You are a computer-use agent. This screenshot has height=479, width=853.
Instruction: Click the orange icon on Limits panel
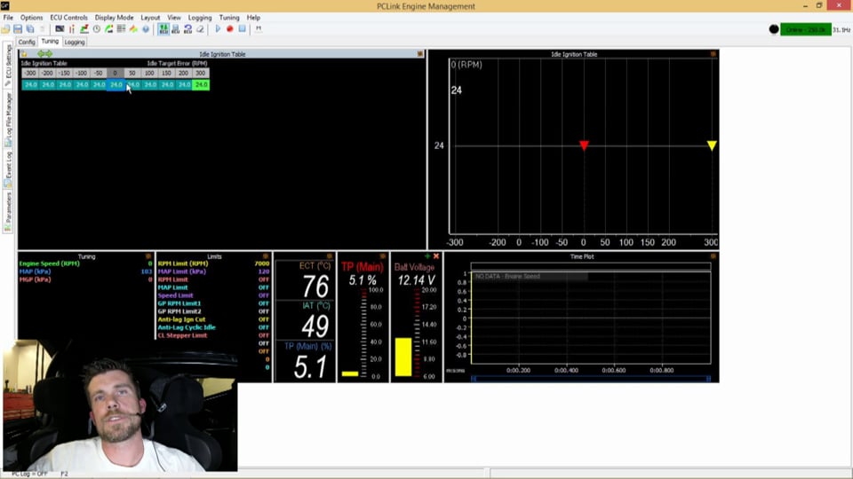pyautogui.click(x=266, y=256)
